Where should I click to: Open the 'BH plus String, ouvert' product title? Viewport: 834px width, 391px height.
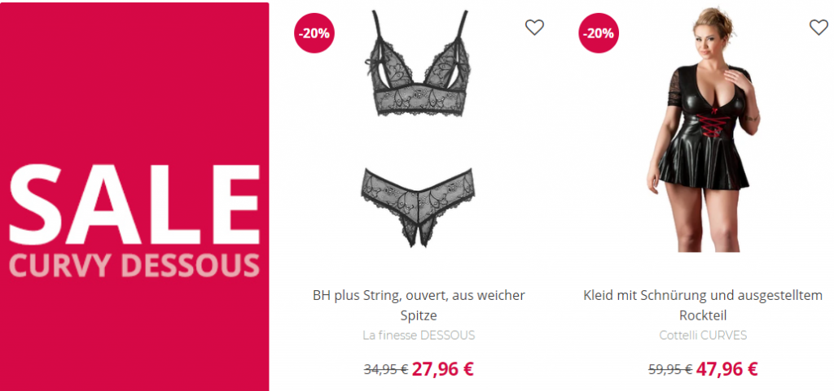419,305
